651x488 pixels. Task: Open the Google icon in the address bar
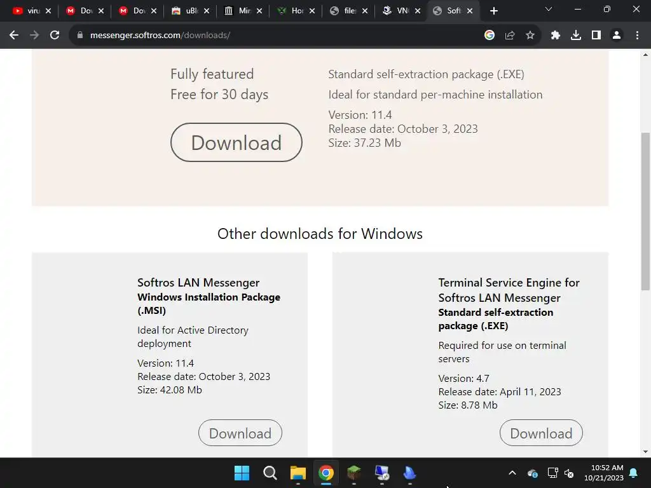pos(490,36)
